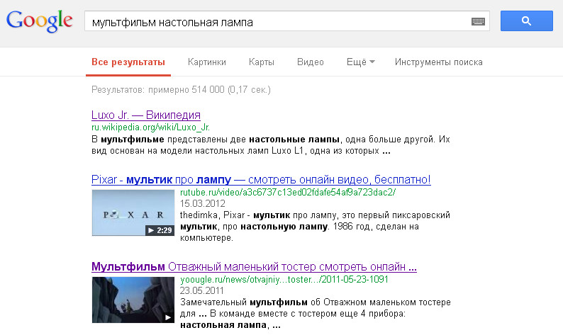The width and height of the screenshot is (563, 335).
Task: Open the Luxo Jr. — Википедия result
Action: point(146,115)
